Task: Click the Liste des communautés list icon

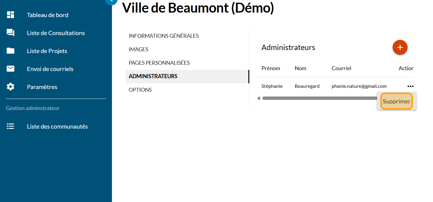Action: (10, 126)
